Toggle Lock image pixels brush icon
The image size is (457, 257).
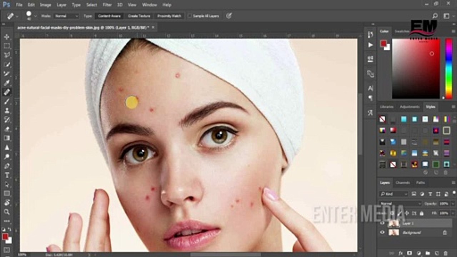(400, 213)
